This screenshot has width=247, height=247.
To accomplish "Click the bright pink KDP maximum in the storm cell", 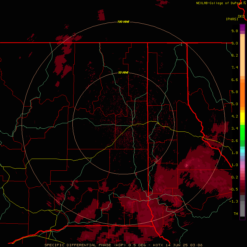I will coord(187,165).
